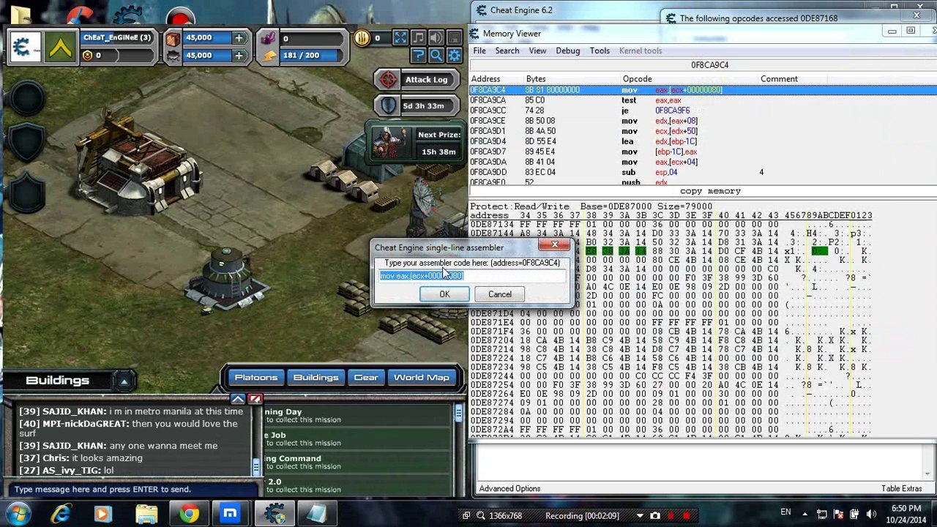The width and height of the screenshot is (937, 527).
Task: Switch to Google Chrome on the taskbar
Action: pyautogui.click(x=189, y=515)
